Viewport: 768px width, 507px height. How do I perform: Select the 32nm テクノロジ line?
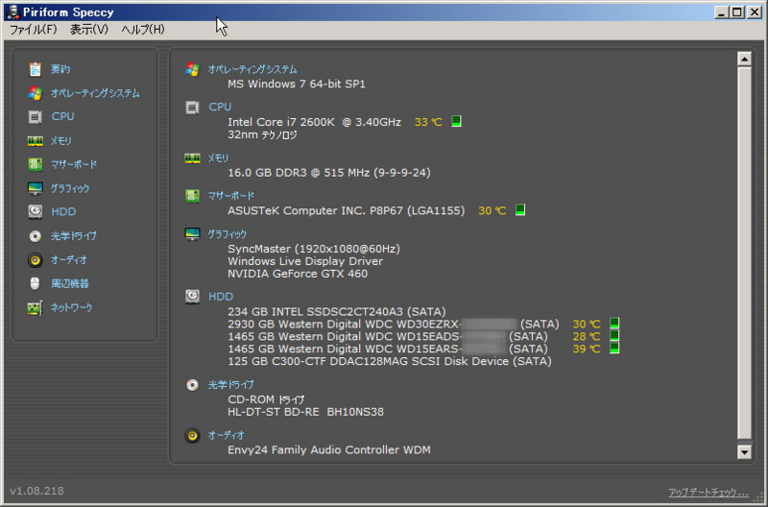pos(262,134)
